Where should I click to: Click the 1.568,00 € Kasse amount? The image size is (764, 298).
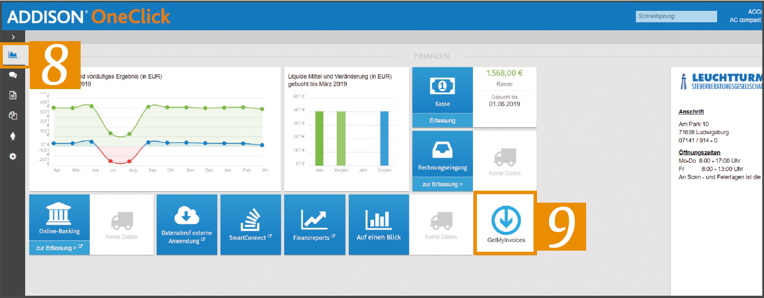pos(504,73)
